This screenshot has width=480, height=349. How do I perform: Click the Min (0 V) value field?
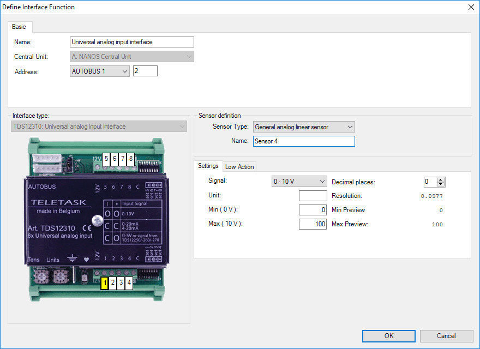pyautogui.click(x=313, y=210)
